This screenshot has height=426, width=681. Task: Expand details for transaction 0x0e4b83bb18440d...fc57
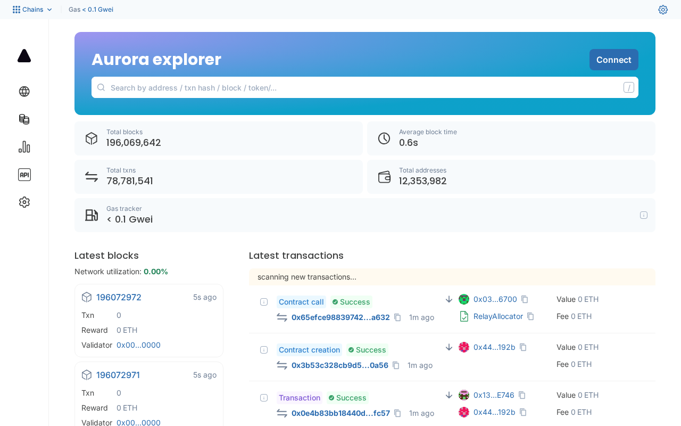click(x=264, y=398)
